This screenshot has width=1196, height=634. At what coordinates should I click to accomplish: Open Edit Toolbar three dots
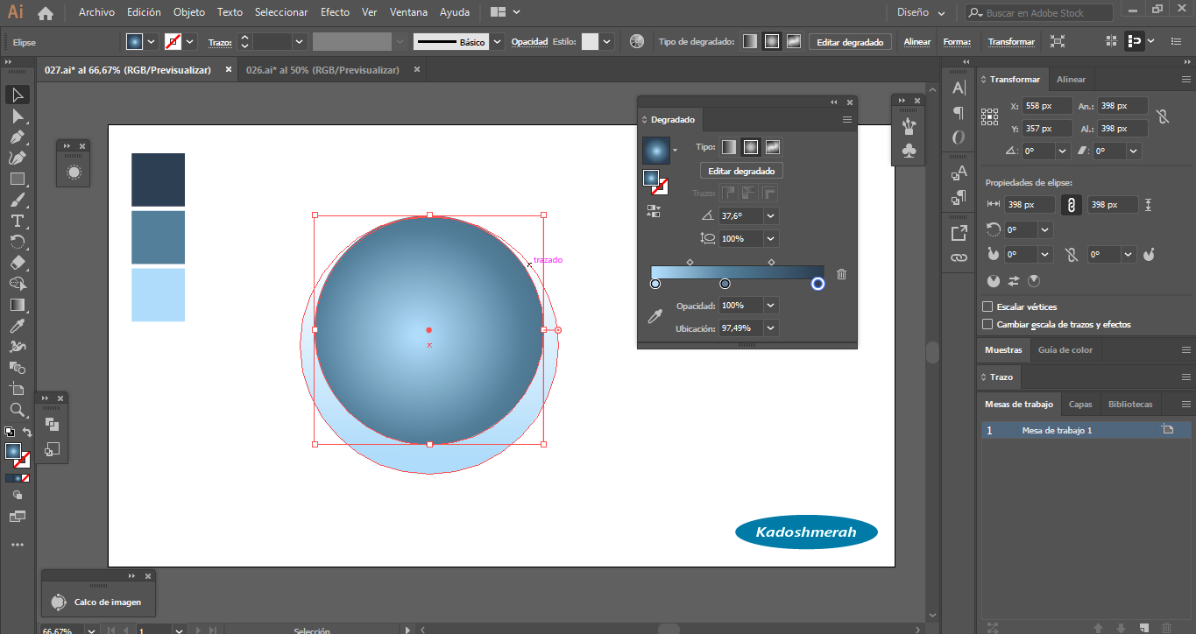pos(17,545)
